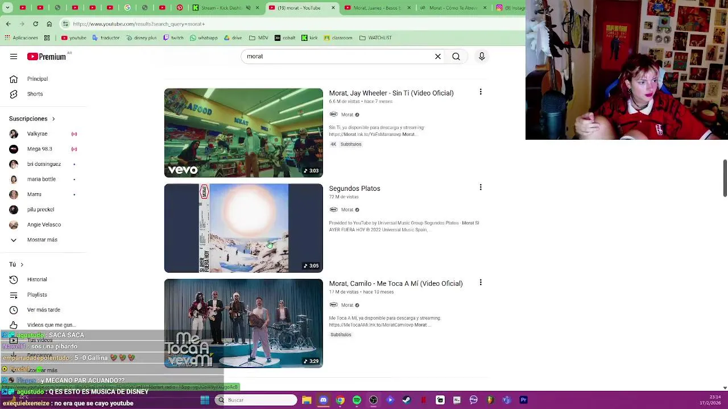
Task: Open the YouTube hamburger guide menu
Action: tap(14, 57)
